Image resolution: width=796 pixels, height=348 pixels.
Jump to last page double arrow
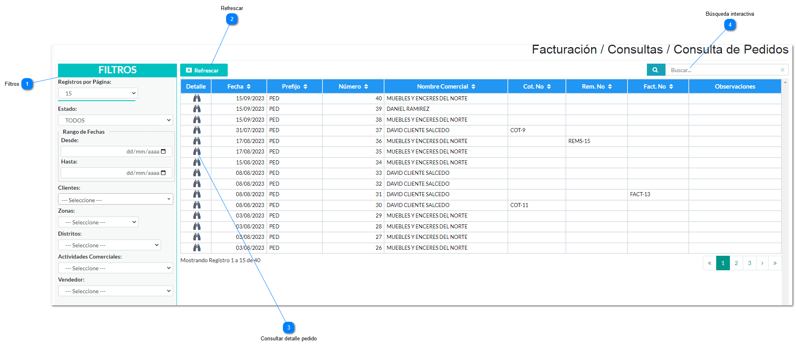pyautogui.click(x=775, y=263)
